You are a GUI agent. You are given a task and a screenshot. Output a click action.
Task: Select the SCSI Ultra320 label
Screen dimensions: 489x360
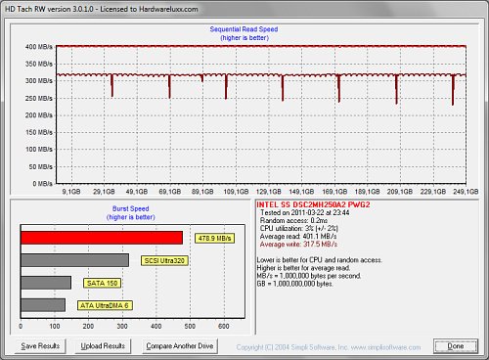pos(164,260)
